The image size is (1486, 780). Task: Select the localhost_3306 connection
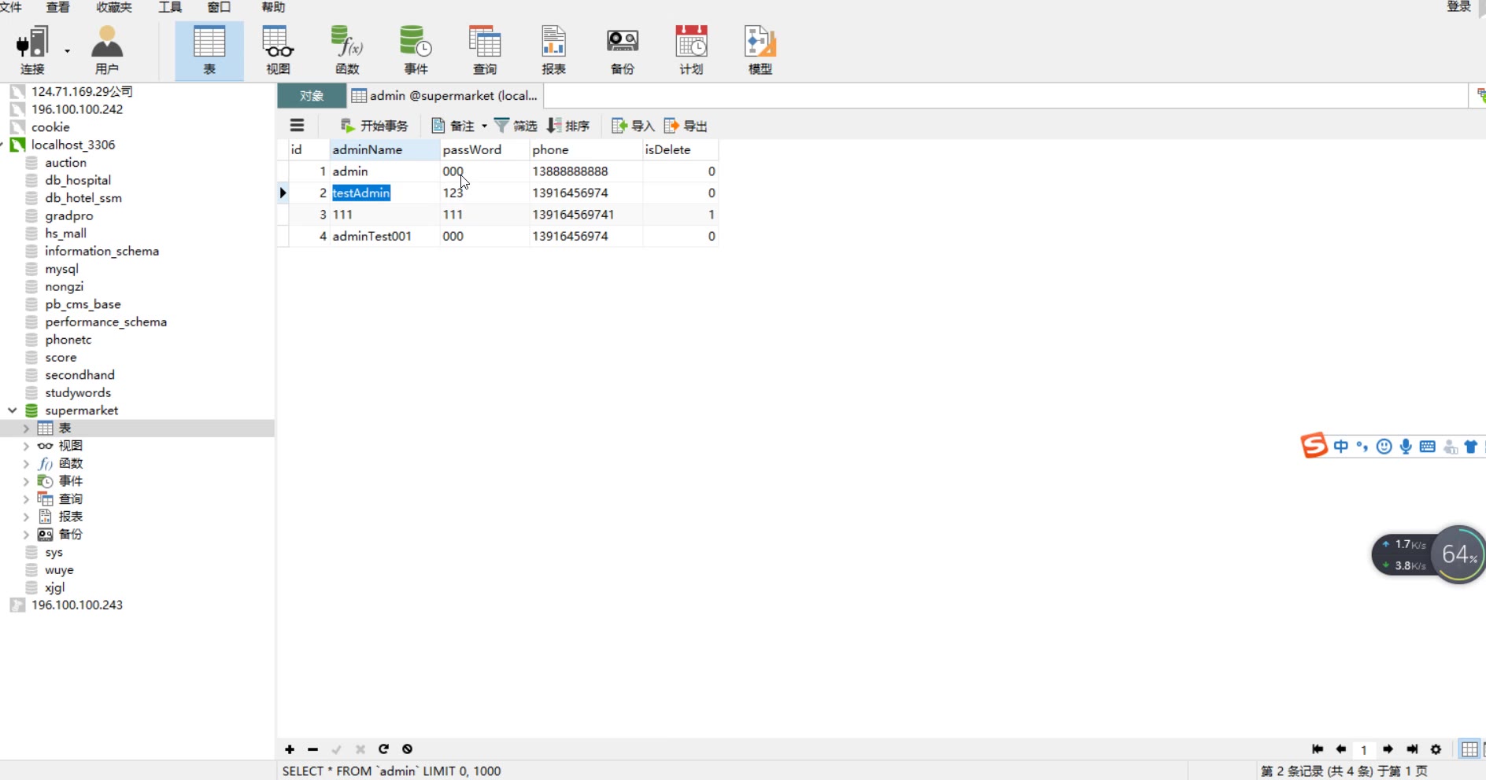pos(73,145)
